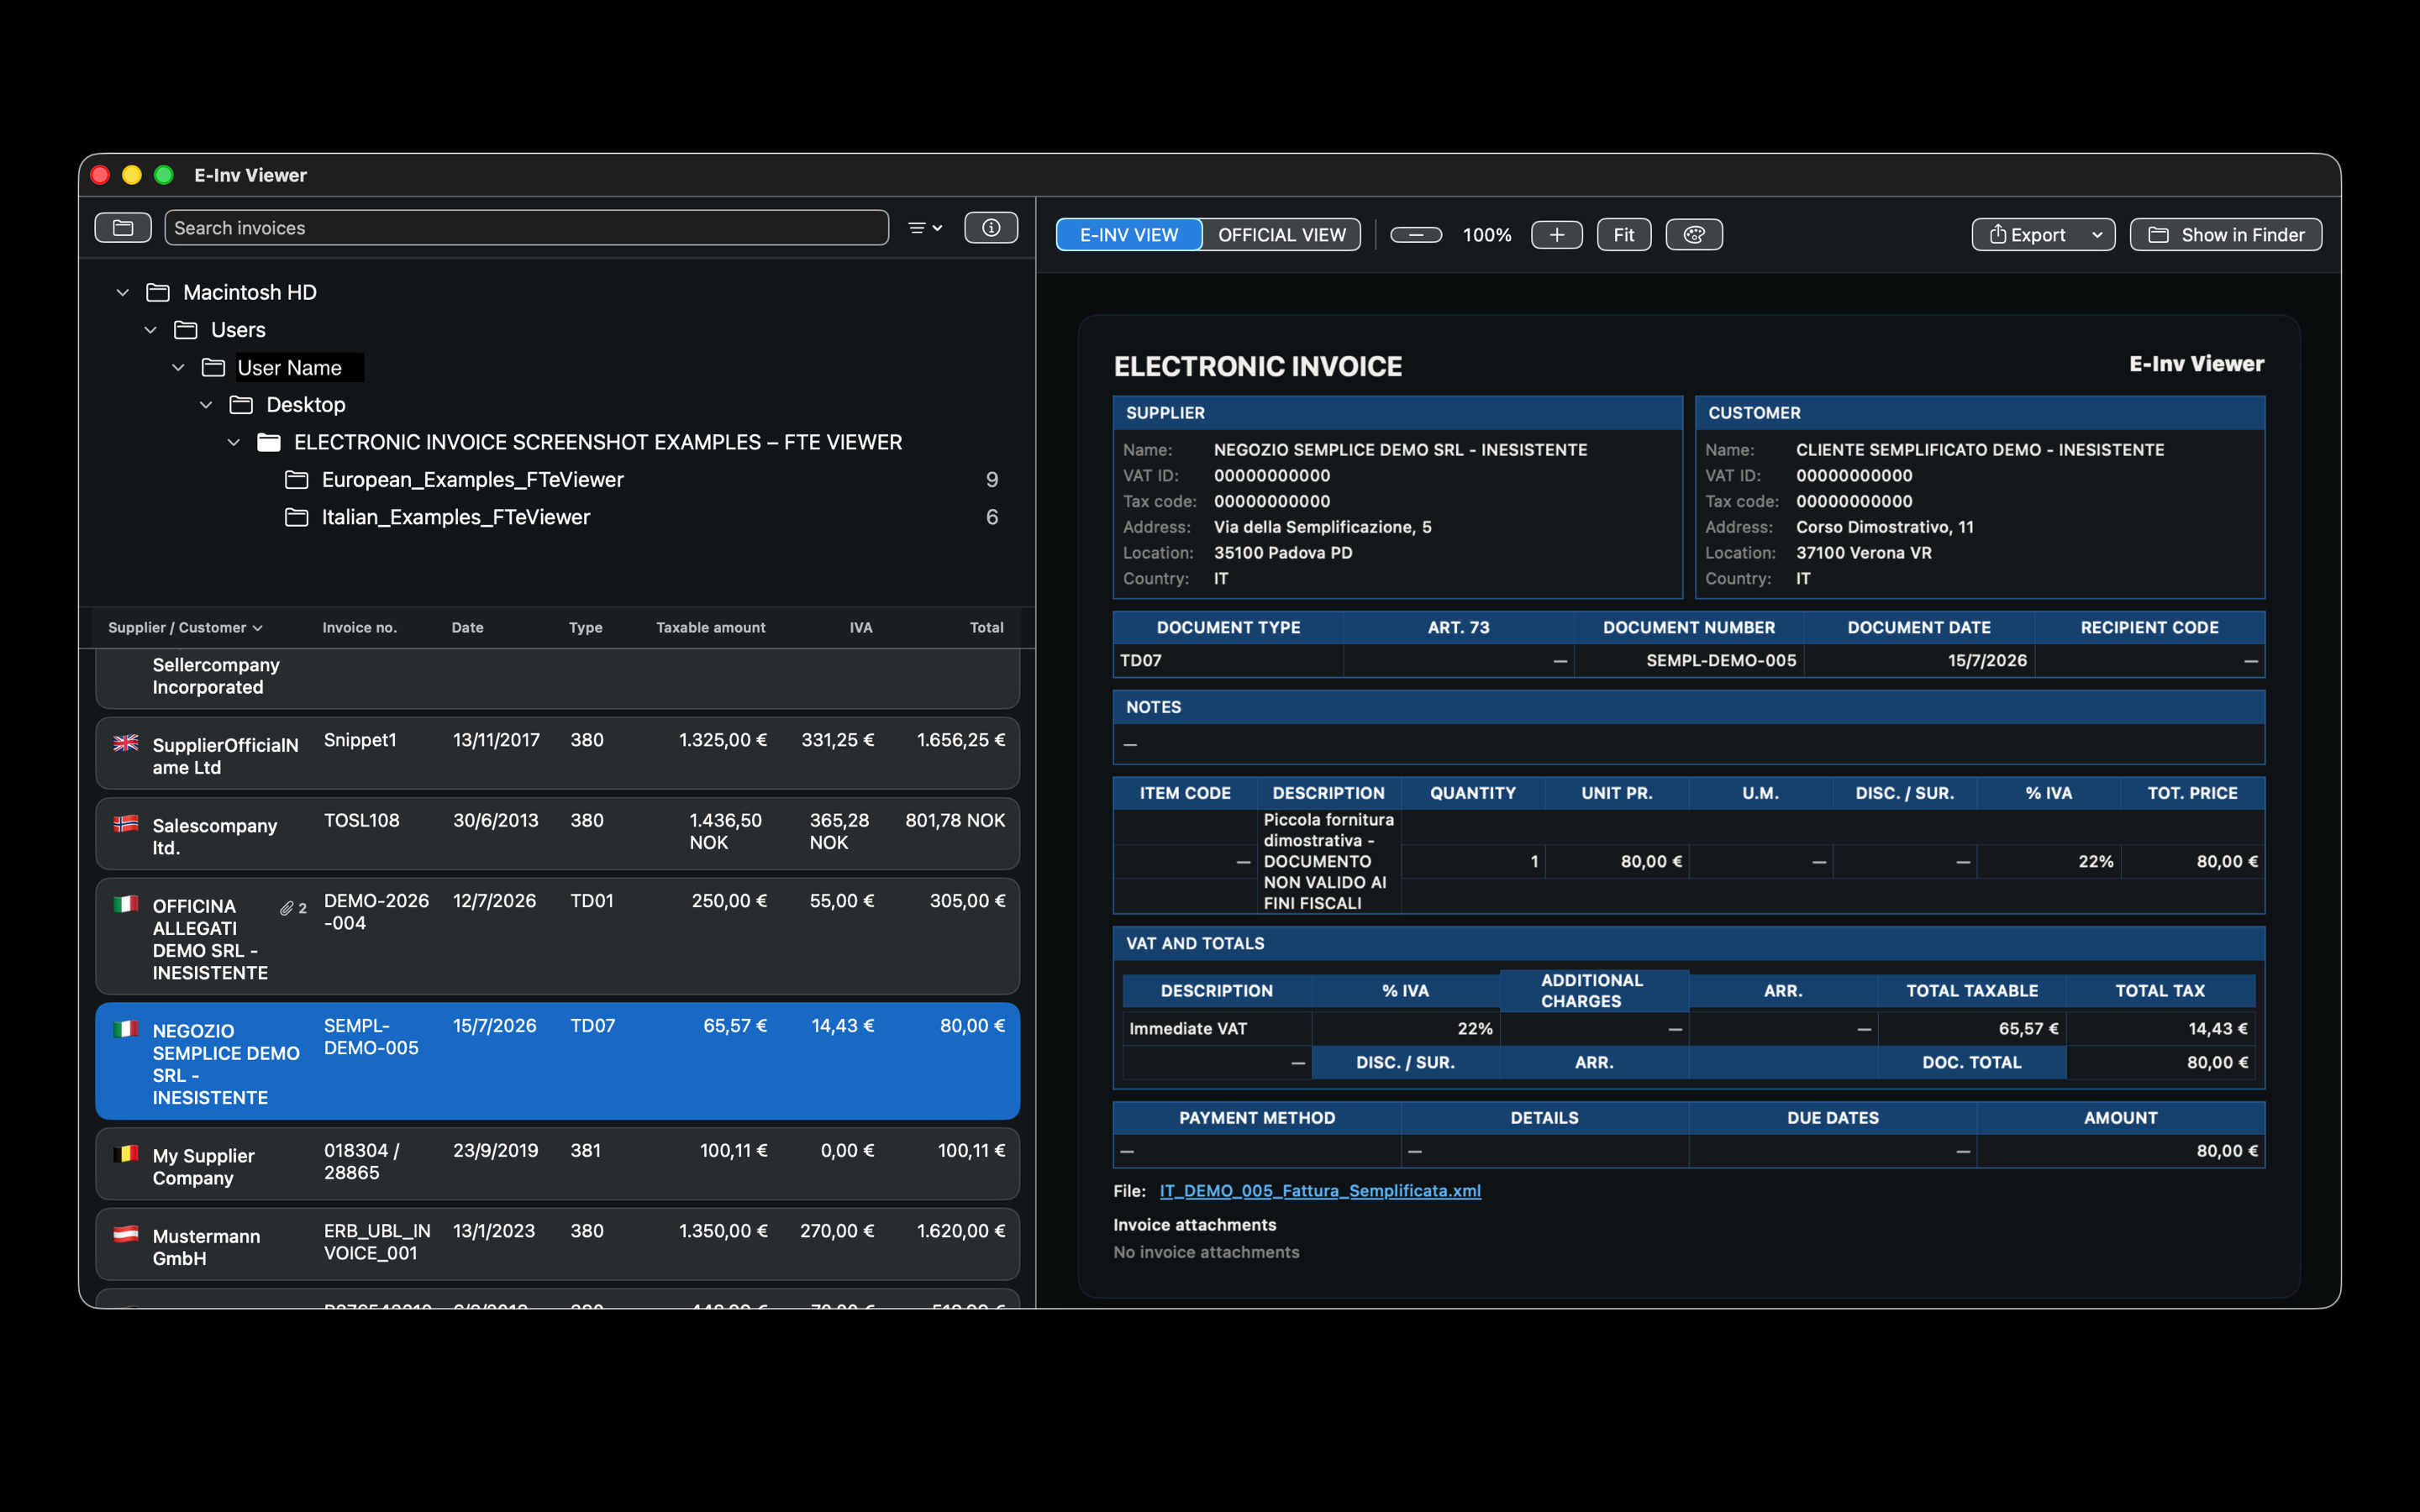This screenshot has width=2420, height=1512.
Task: Type in the Search invoices field
Action: point(526,228)
